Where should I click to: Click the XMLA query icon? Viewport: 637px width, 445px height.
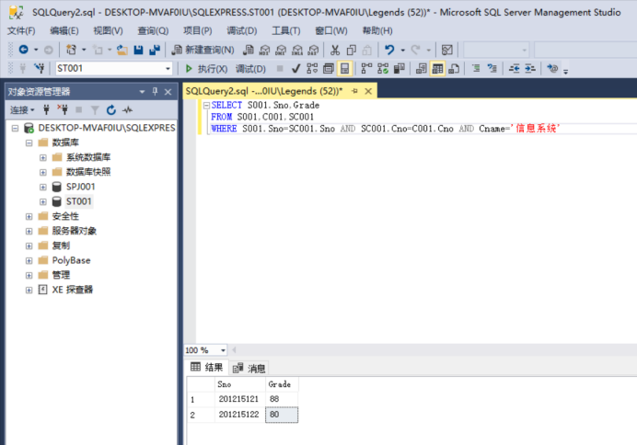pos(297,50)
